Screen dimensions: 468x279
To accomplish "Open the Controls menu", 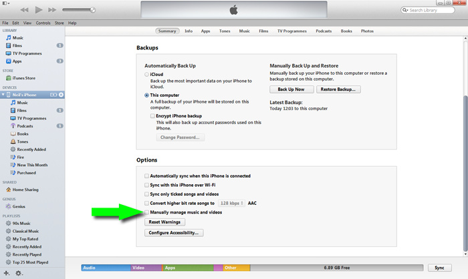I will (x=43, y=23).
